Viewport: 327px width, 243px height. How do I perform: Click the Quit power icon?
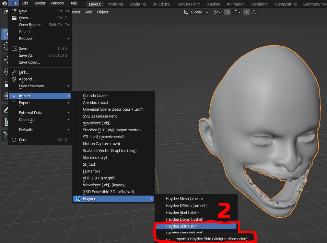(x=14, y=140)
